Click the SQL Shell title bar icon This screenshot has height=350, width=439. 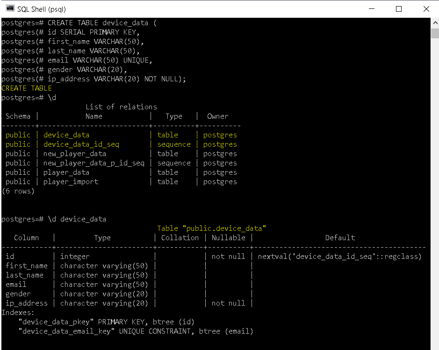click(x=9, y=8)
